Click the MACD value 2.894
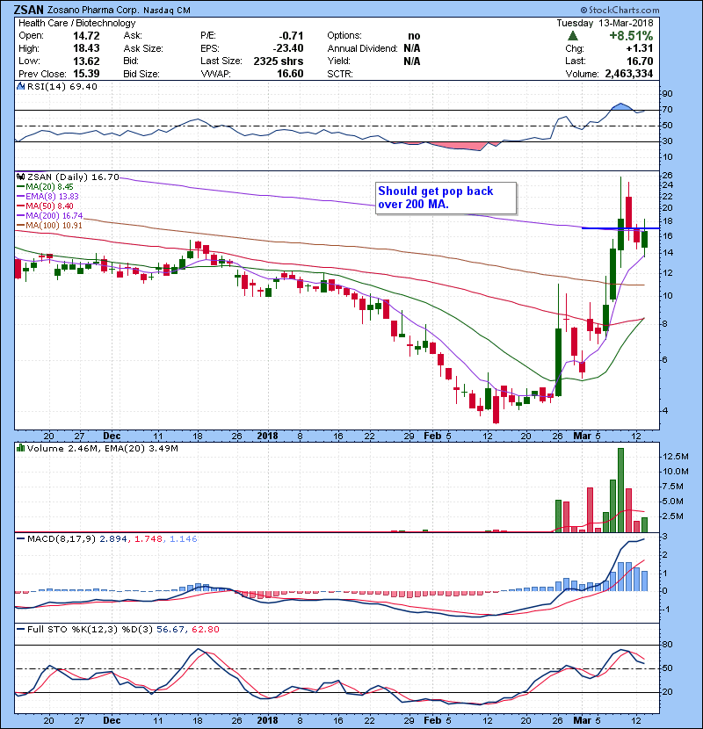The image size is (703, 729). click(x=113, y=539)
